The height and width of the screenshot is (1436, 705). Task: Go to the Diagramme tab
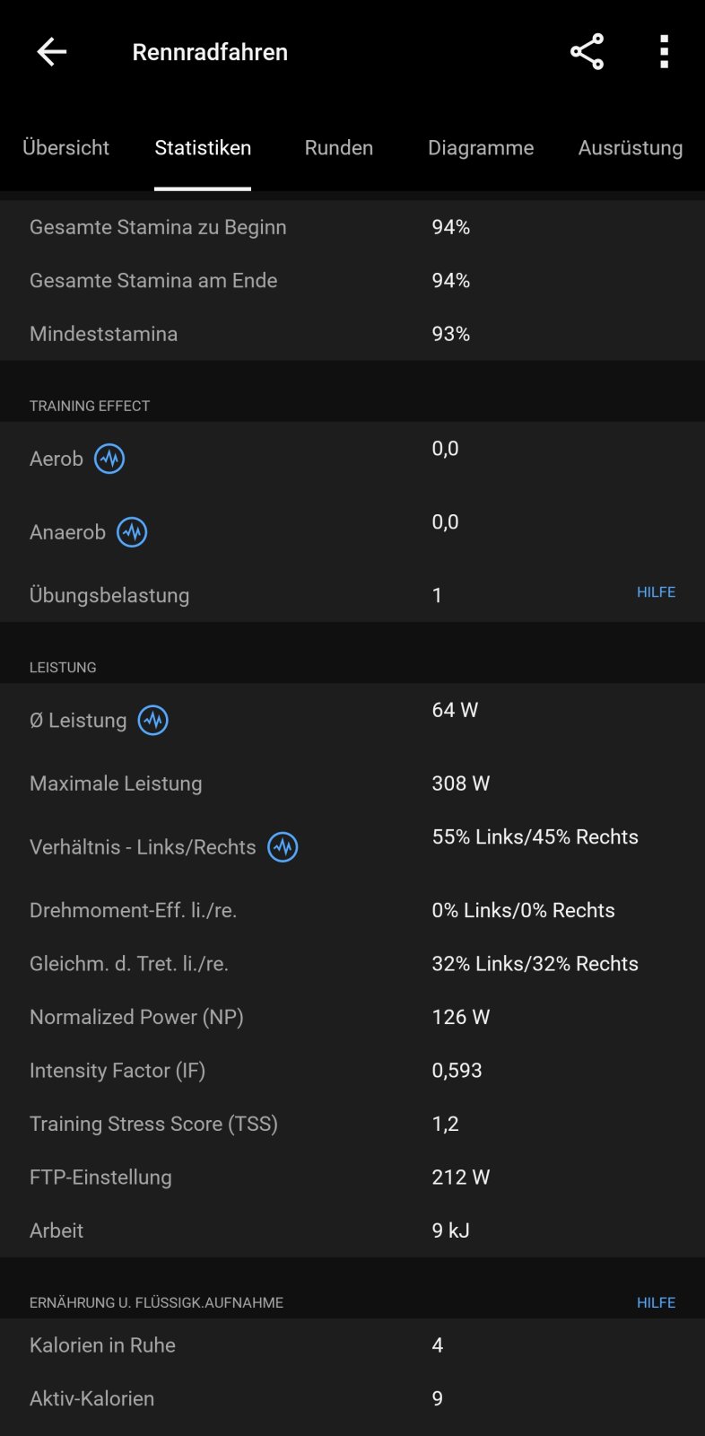[x=481, y=148]
